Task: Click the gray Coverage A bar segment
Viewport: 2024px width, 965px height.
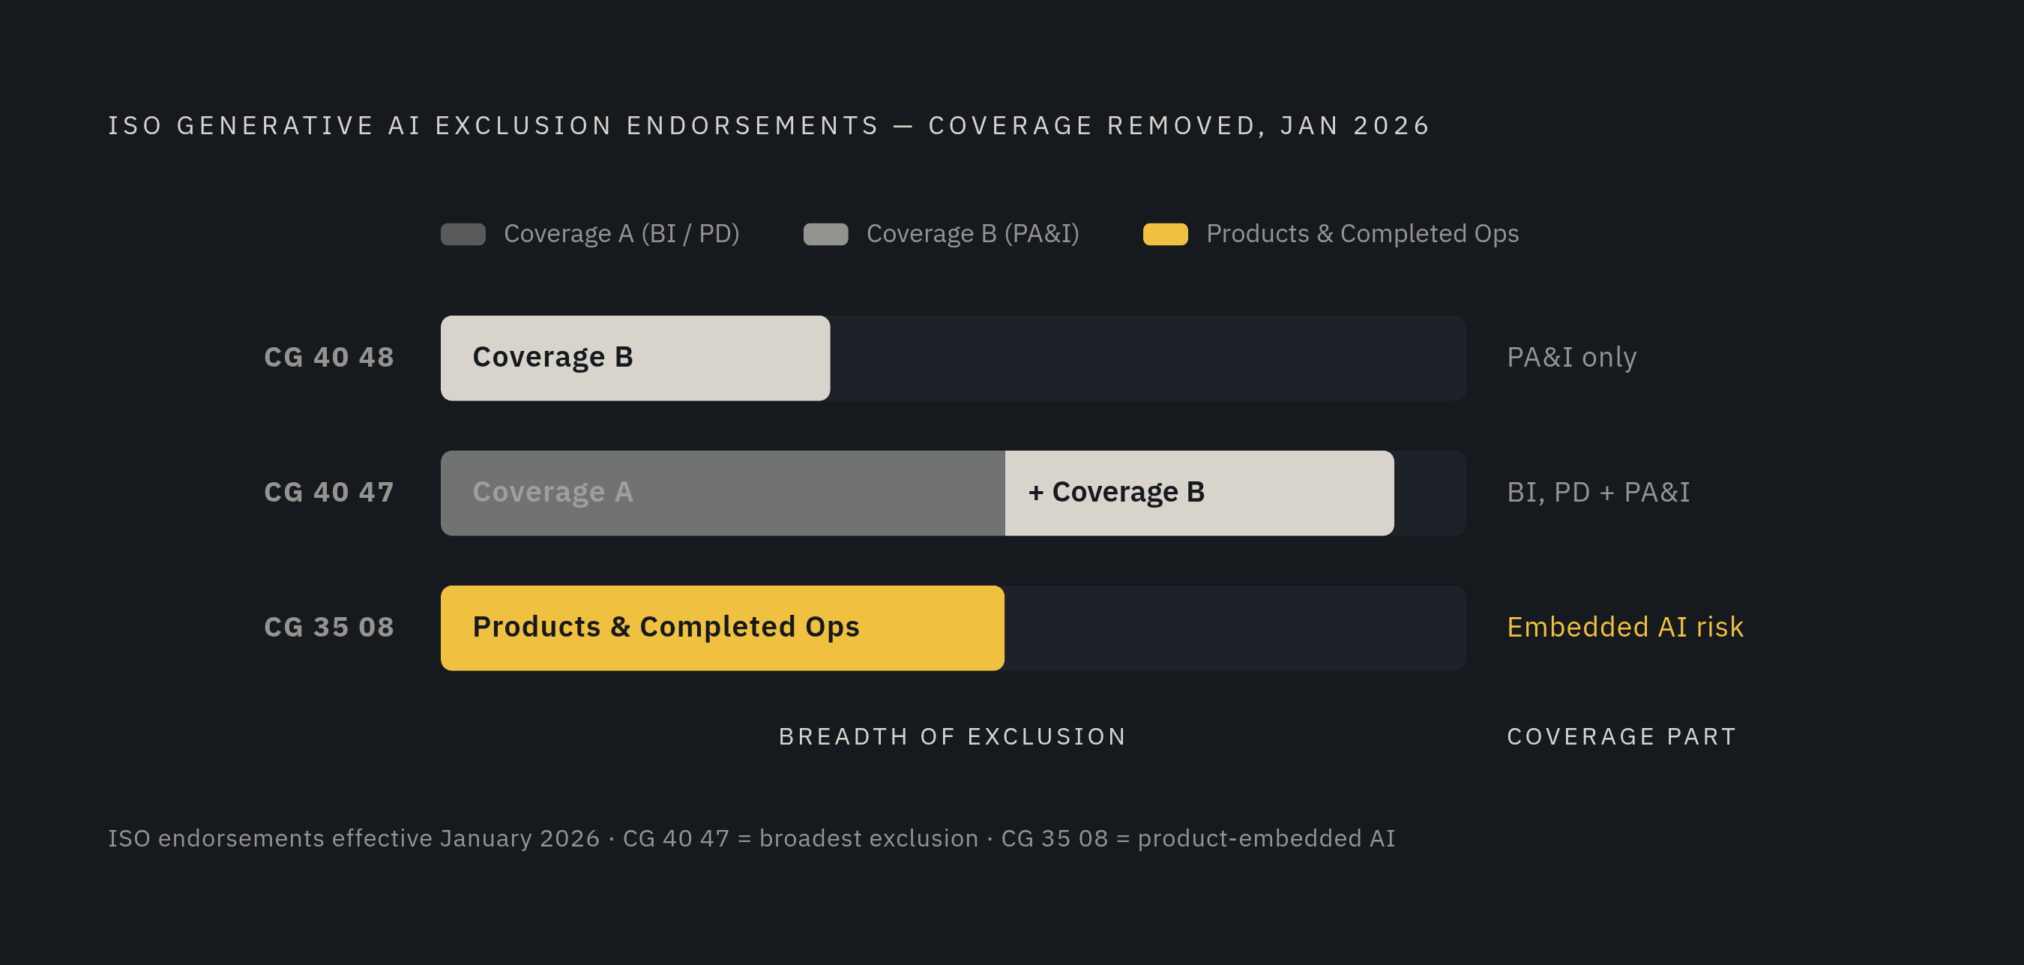Action: coord(723,493)
